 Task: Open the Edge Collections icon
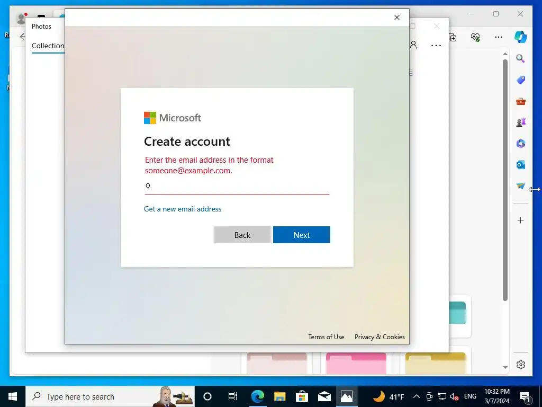point(453,37)
